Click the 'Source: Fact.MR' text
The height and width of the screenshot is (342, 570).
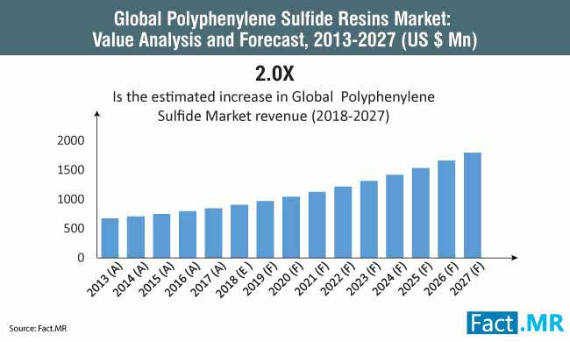tap(38, 329)
